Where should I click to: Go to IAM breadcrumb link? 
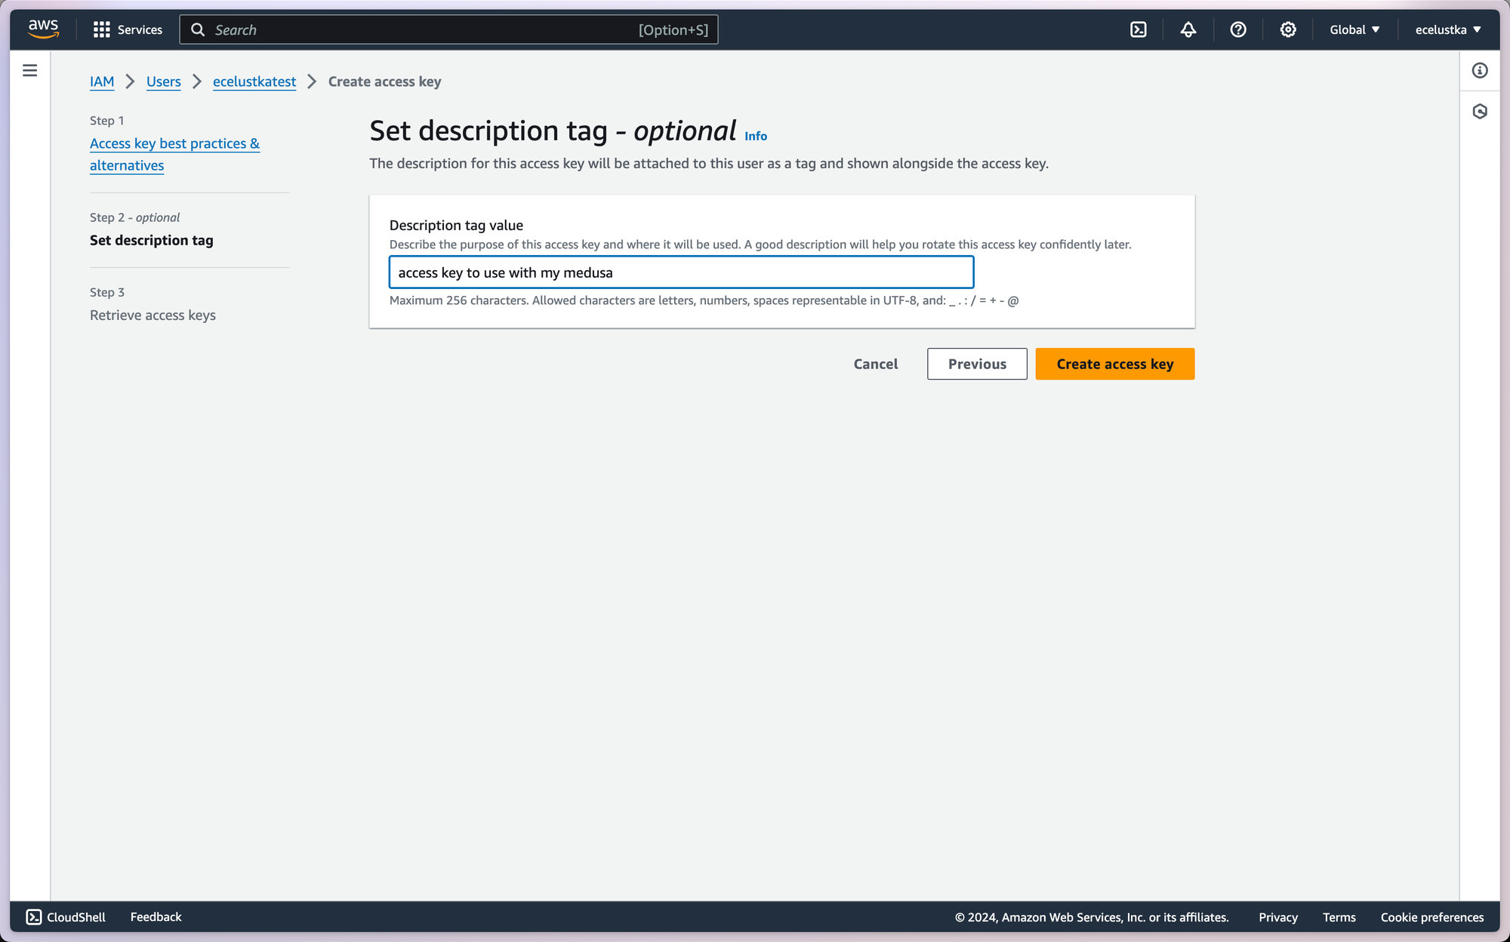coord(102,82)
